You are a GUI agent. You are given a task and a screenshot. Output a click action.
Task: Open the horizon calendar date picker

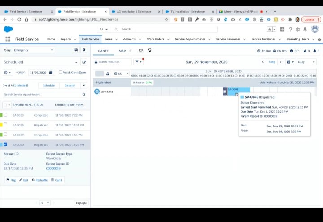[51, 73]
